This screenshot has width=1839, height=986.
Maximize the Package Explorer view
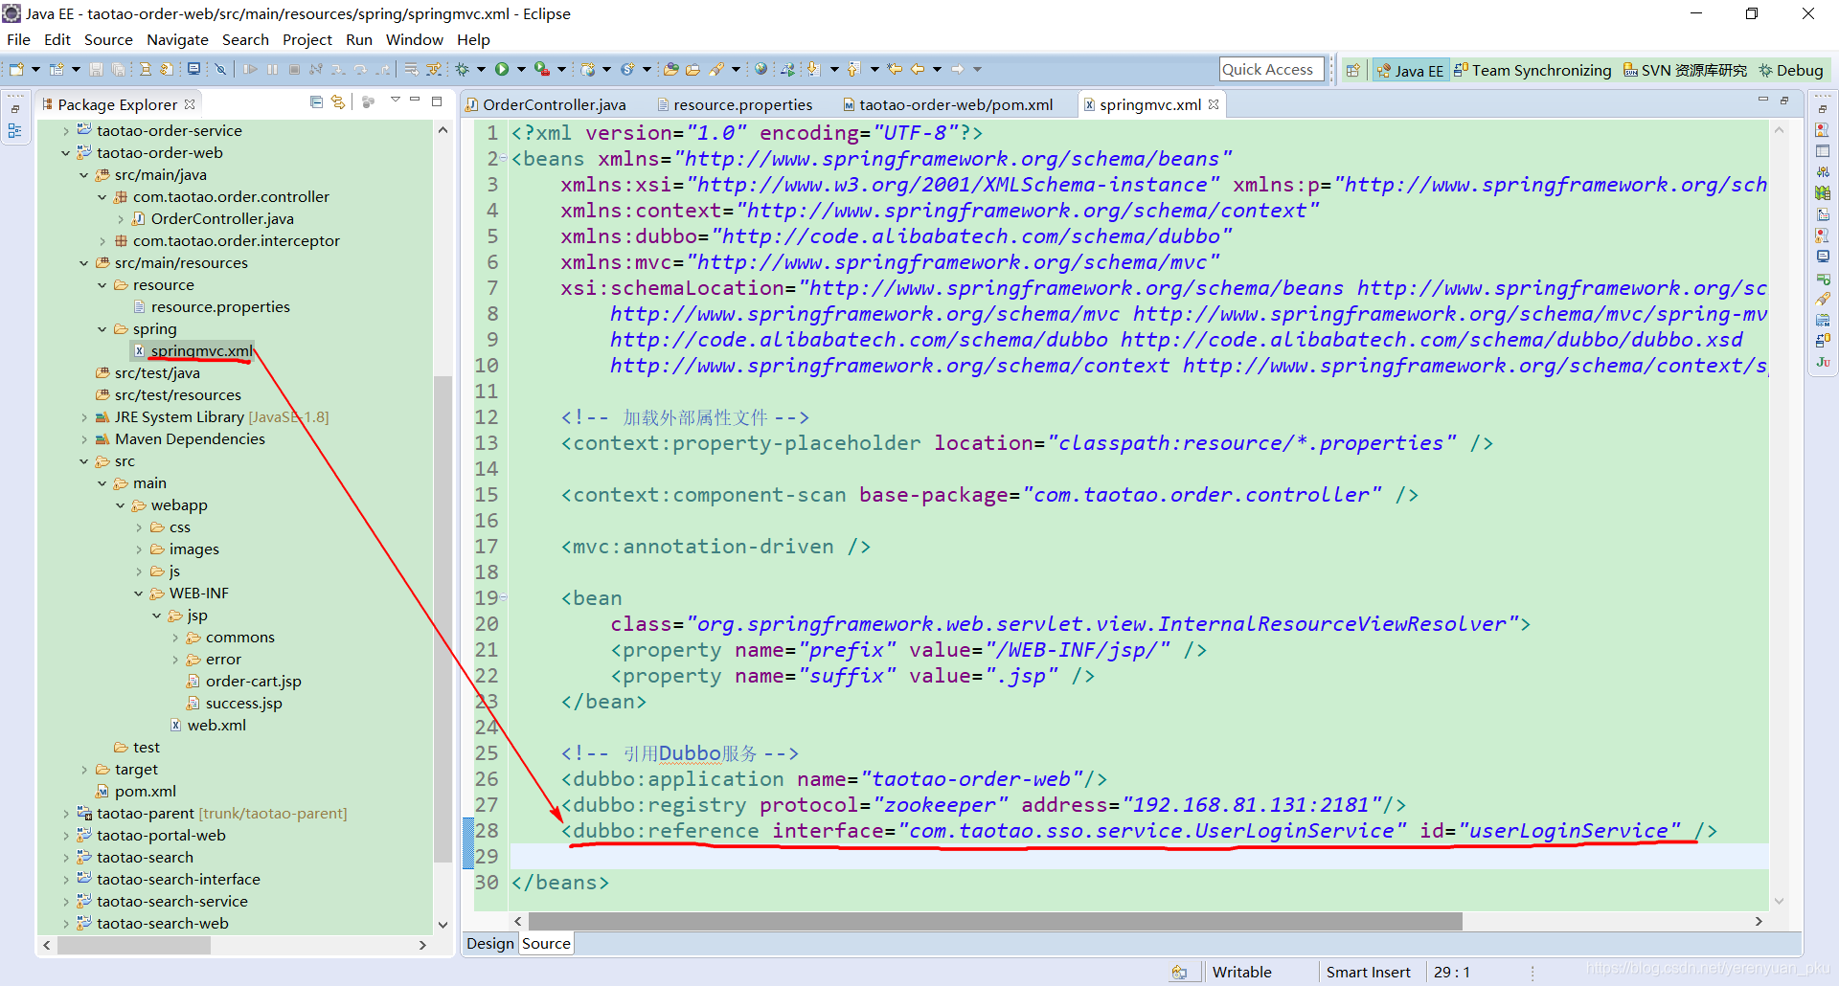[437, 101]
